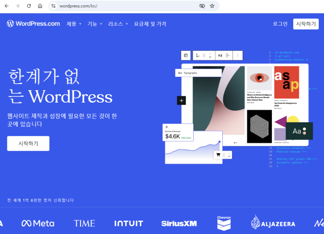The width and height of the screenshot is (324, 234).
Task: Click the asap poster thumbnail
Action: tap(287, 82)
